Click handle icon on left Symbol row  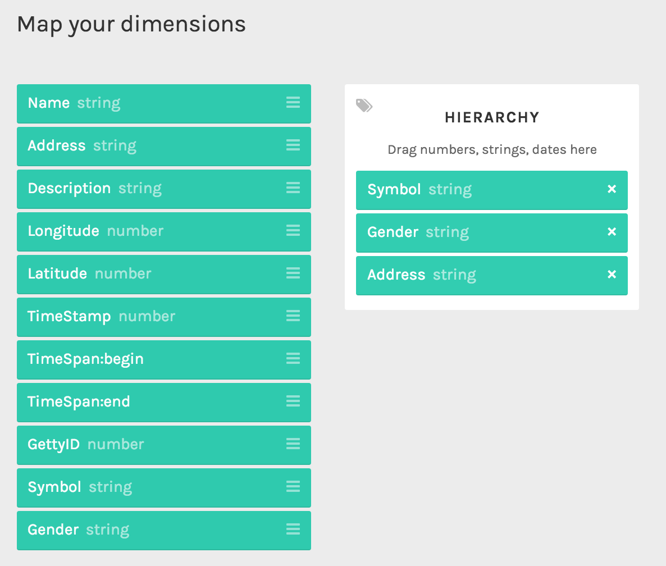[x=293, y=487]
